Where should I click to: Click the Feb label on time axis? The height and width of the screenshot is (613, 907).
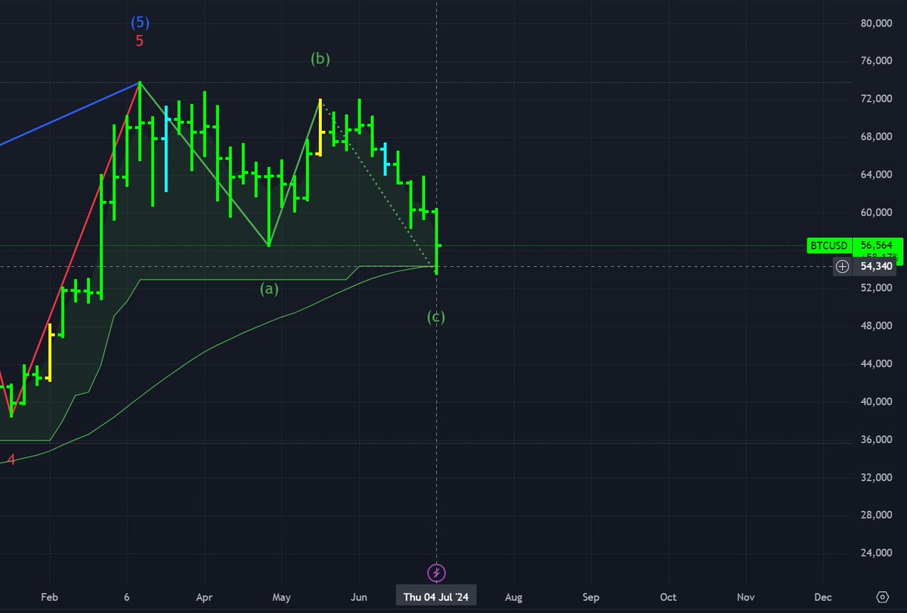click(x=49, y=597)
